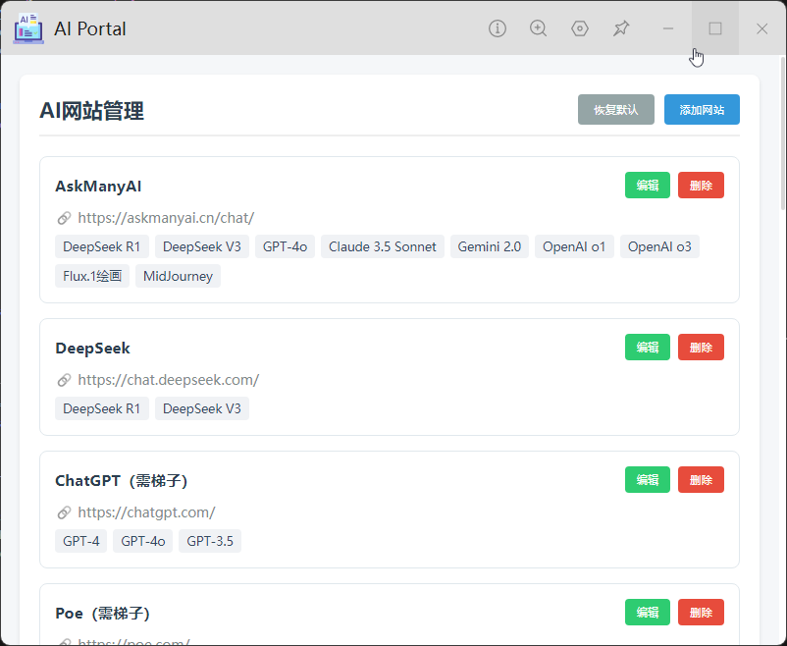Screen dimensions: 787x646
Task: Click GPT-4o tag in ChatGPT card
Action: [142, 541]
